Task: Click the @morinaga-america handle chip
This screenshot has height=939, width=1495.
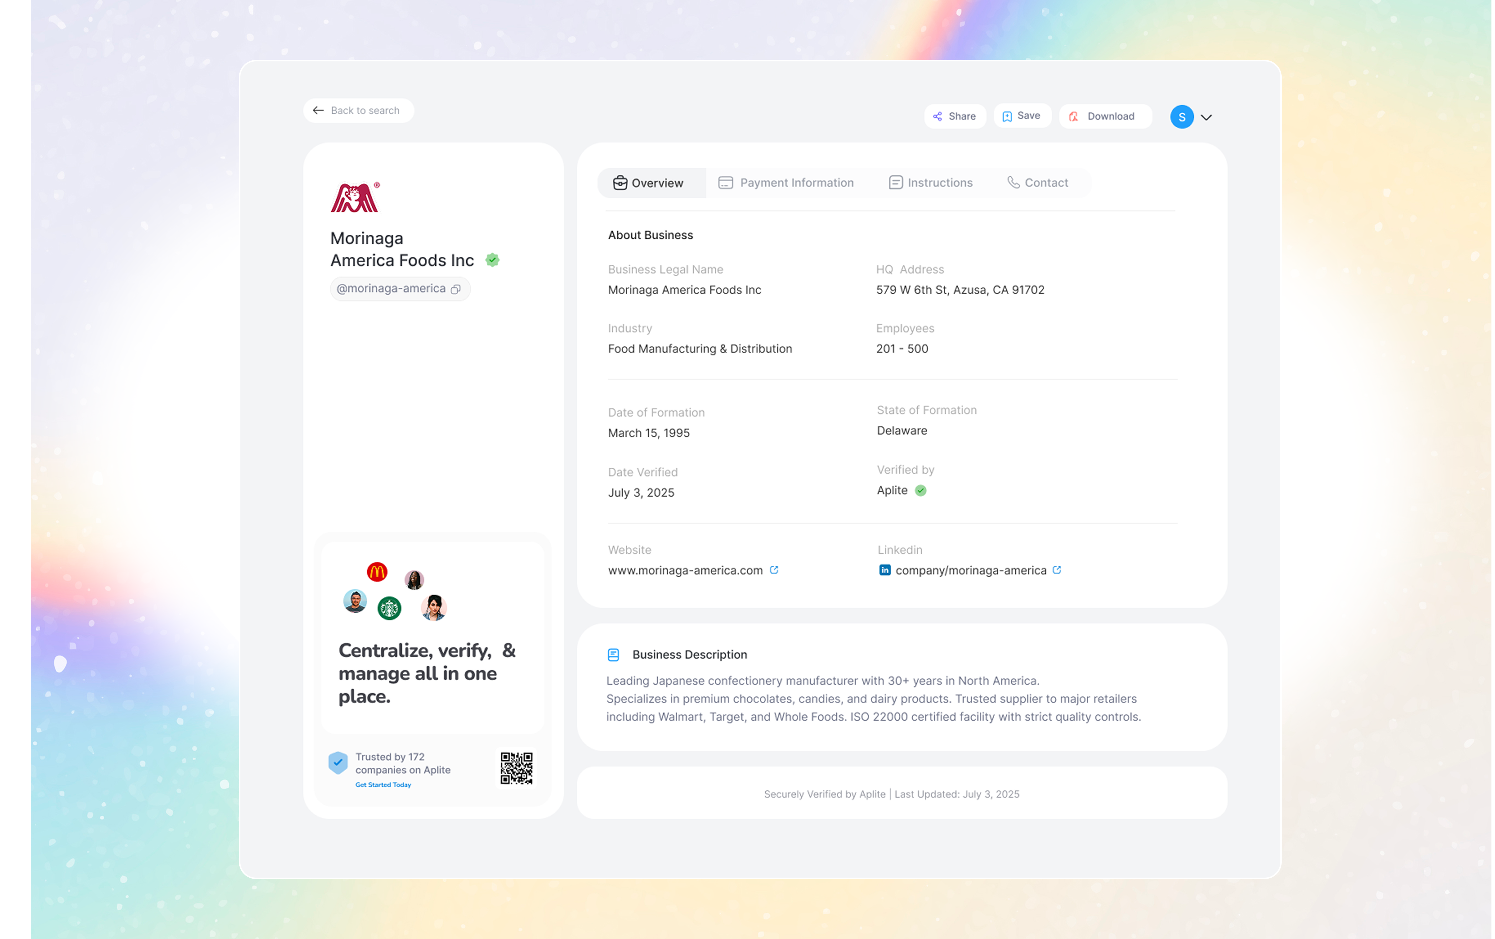Action: coord(400,289)
